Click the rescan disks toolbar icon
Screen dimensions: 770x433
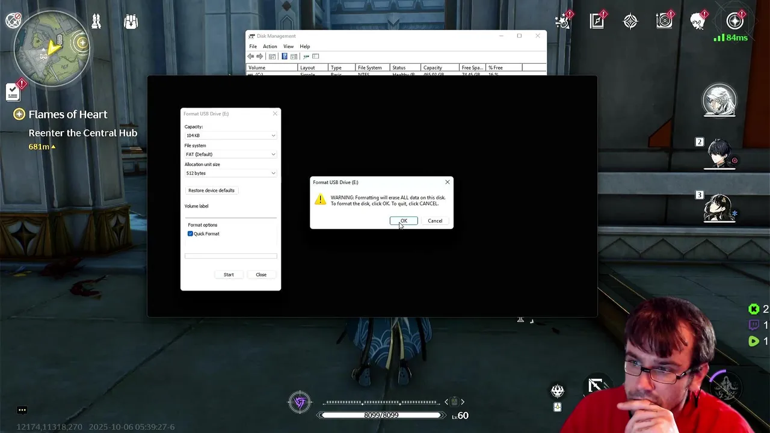pyautogui.click(x=306, y=57)
